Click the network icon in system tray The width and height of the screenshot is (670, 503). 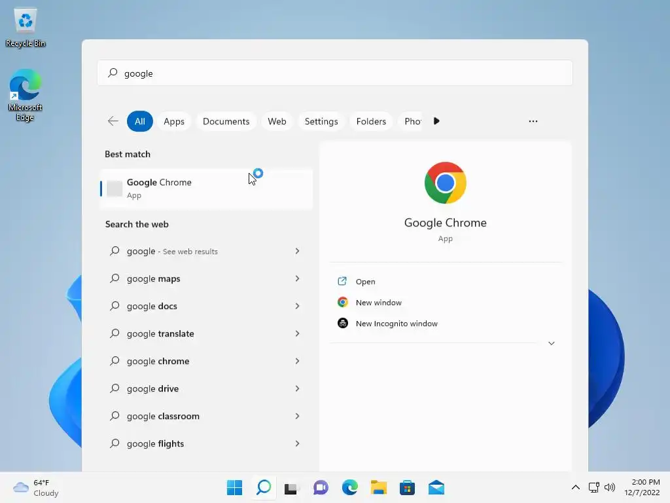pyautogui.click(x=593, y=487)
